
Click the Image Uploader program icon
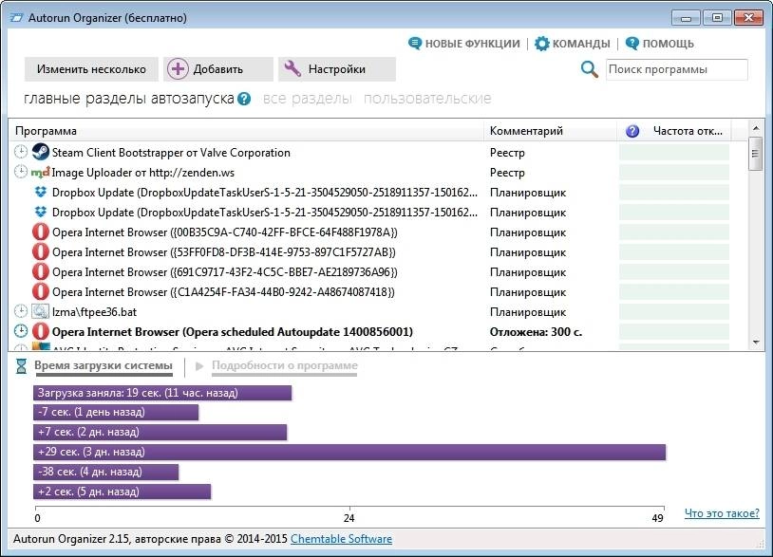click(41, 172)
